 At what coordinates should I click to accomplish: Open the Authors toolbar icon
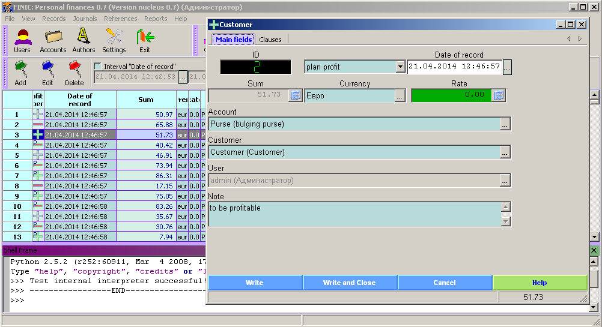[x=84, y=40]
